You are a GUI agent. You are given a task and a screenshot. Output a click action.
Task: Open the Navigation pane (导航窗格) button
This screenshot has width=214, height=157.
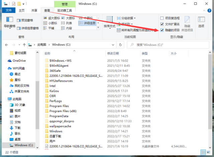[10, 22]
